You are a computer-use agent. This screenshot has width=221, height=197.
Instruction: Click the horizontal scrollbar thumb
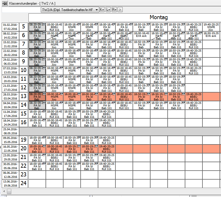click(x=9, y=191)
